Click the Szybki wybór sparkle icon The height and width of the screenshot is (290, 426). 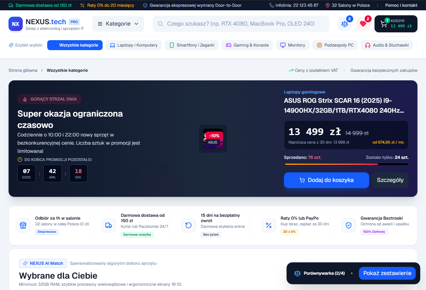click(11, 45)
